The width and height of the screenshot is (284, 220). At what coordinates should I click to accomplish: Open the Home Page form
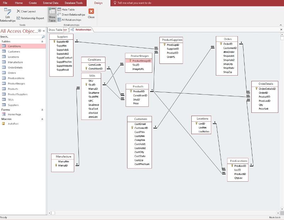[x=15, y=115]
